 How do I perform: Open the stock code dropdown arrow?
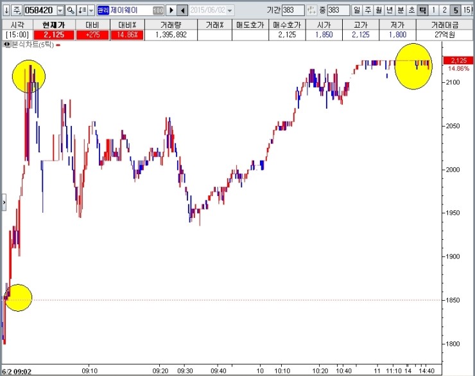pyautogui.click(x=60, y=11)
